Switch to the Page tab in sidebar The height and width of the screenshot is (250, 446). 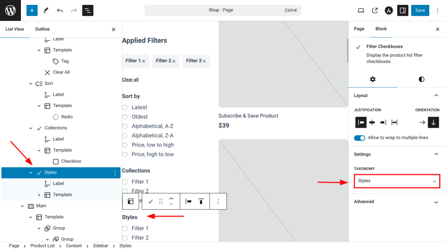[x=359, y=29]
